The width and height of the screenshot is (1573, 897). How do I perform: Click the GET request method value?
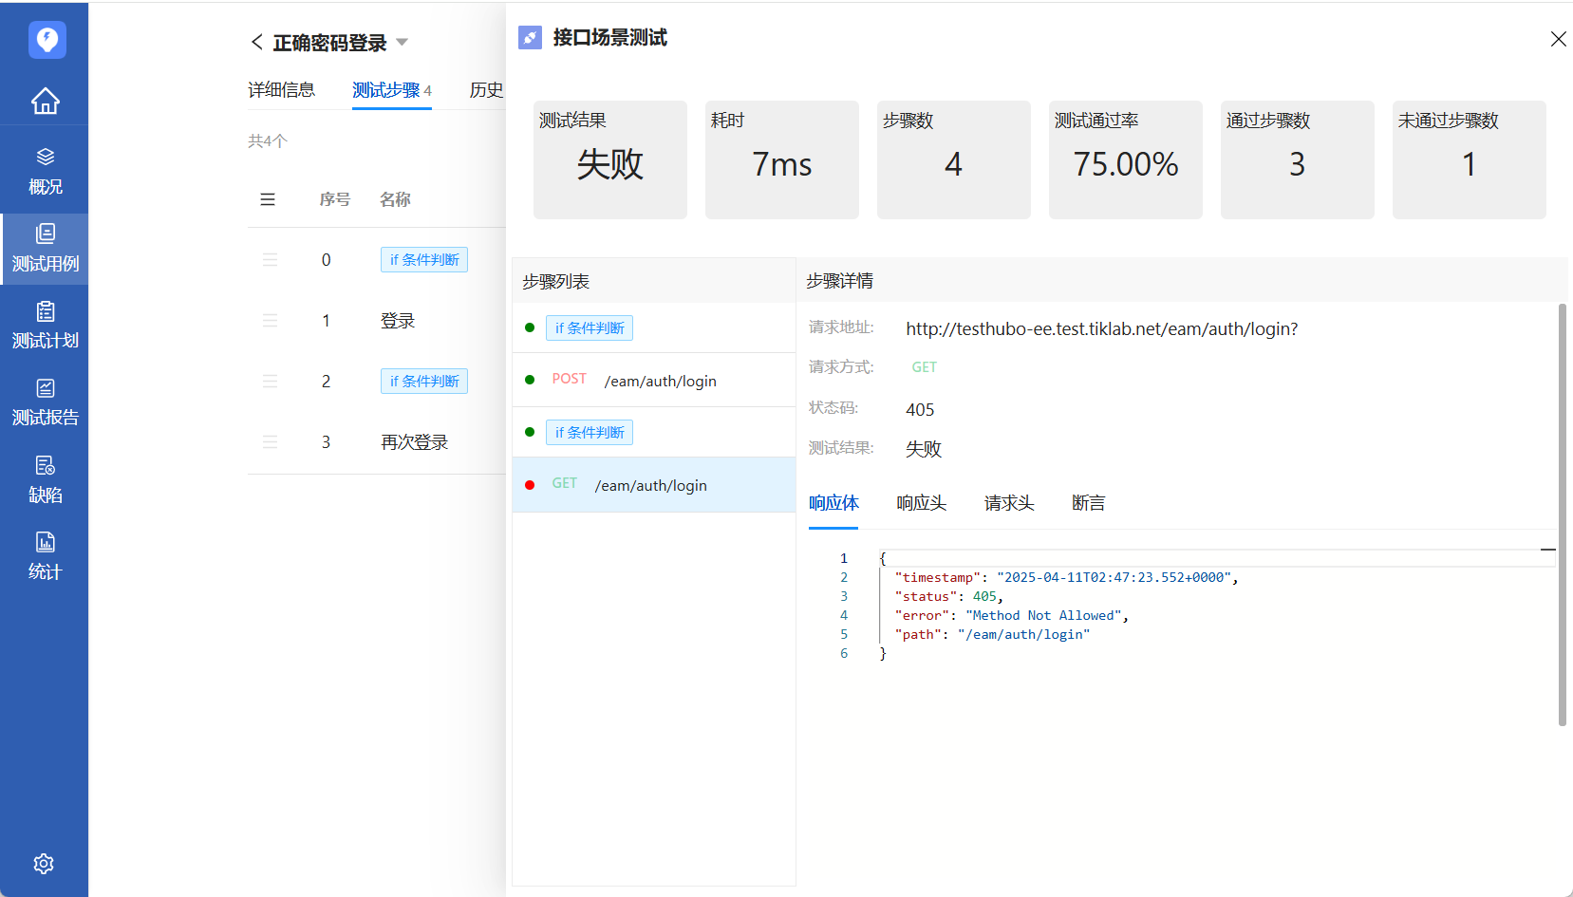[x=924, y=367]
